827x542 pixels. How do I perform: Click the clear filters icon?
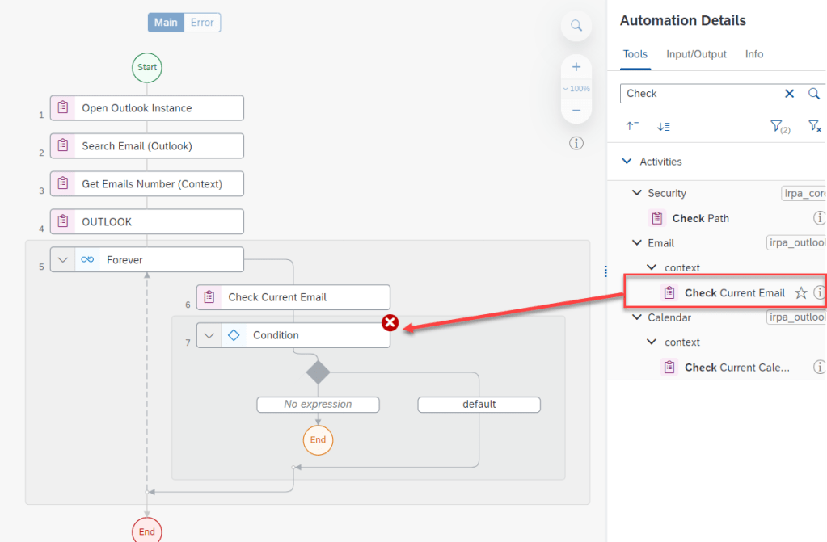[x=815, y=126]
